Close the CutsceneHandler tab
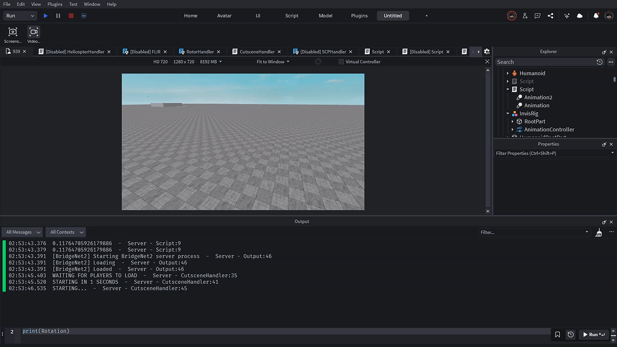The width and height of the screenshot is (617, 347). pyautogui.click(x=280, y=52)
